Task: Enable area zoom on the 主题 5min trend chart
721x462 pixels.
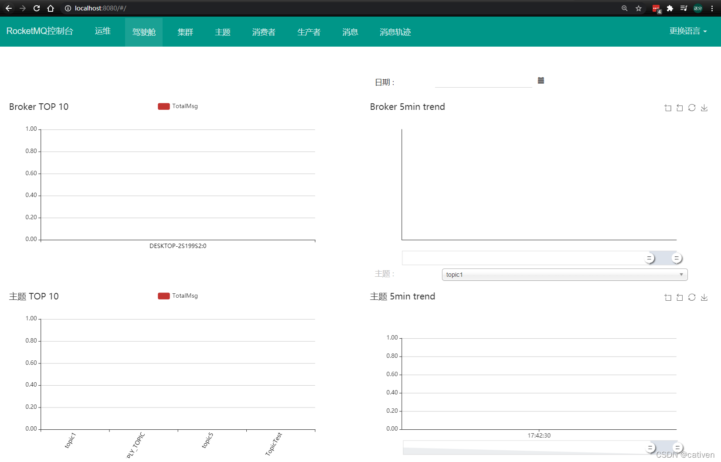Action: (668, 297)
